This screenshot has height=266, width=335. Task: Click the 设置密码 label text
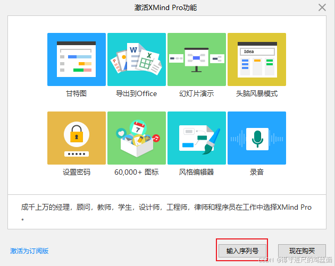77,172
